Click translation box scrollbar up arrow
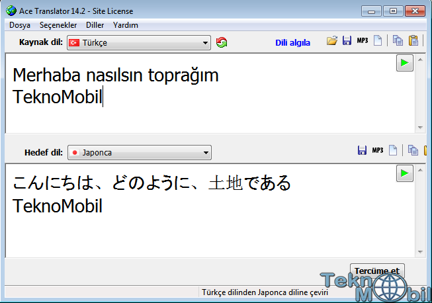The image size is (432, 303). [420, 170]
